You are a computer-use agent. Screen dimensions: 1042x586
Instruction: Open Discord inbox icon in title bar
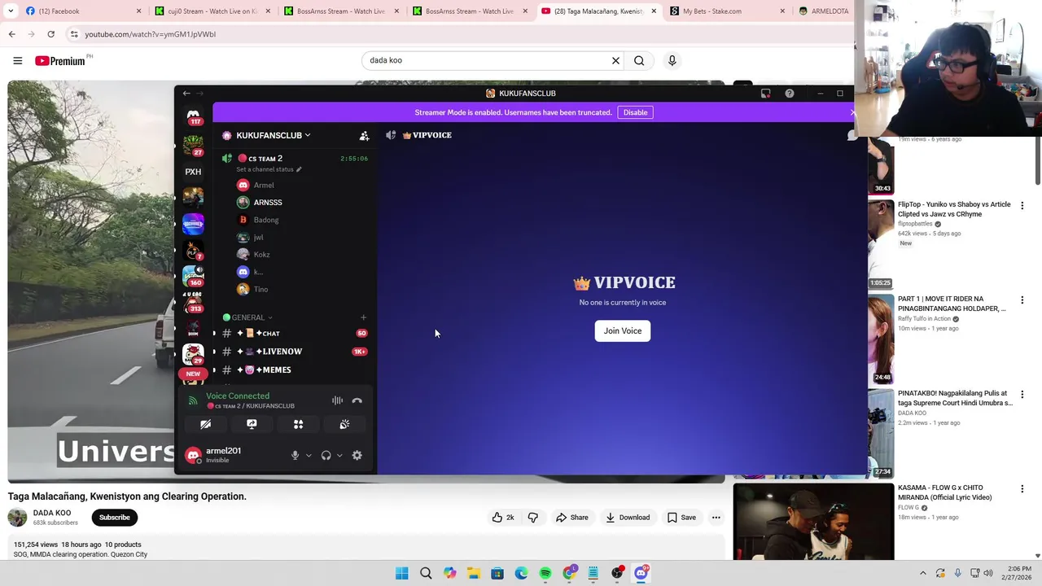coord(765,94)
